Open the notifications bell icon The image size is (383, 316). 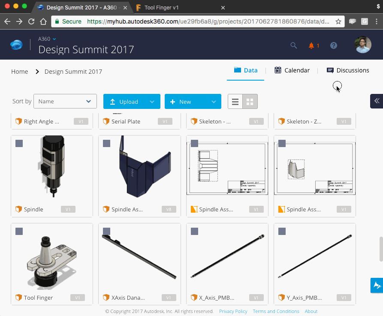click(311, 46)
